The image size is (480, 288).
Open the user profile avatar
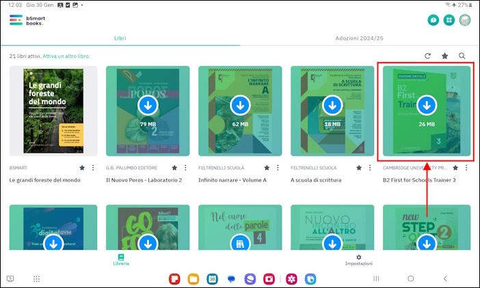click(x=465, y=20)
